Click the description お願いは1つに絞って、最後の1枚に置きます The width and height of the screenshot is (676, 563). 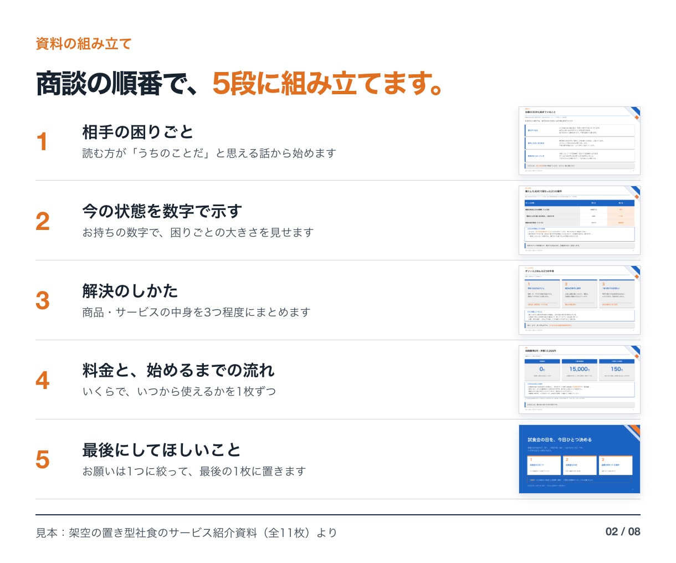[194, 472]
